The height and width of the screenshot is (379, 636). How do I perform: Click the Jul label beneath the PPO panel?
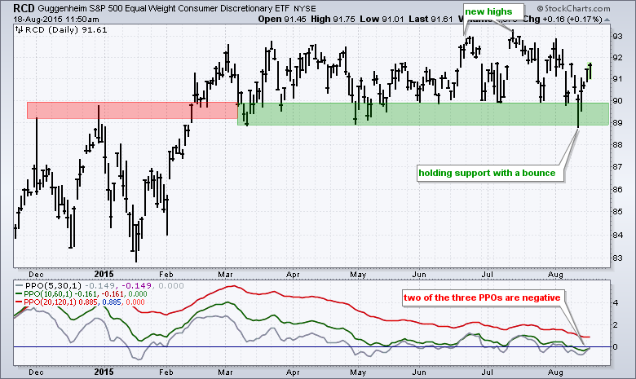[x=487, y=372]
